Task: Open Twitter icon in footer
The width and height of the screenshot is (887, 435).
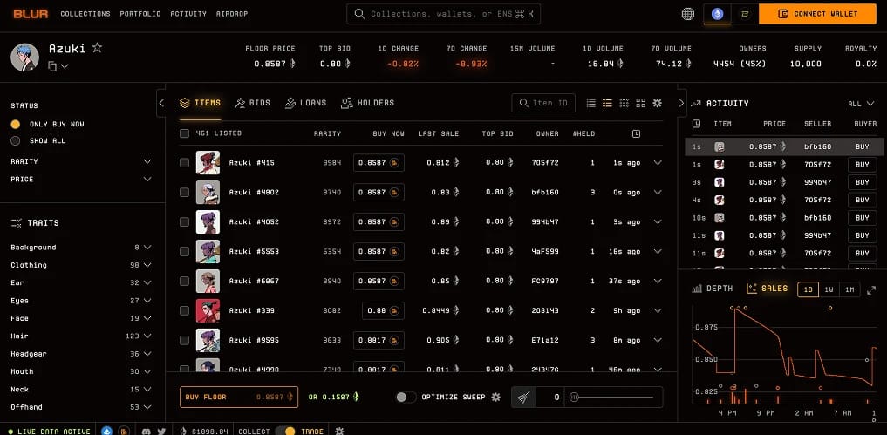Action: tap(161, 431)
